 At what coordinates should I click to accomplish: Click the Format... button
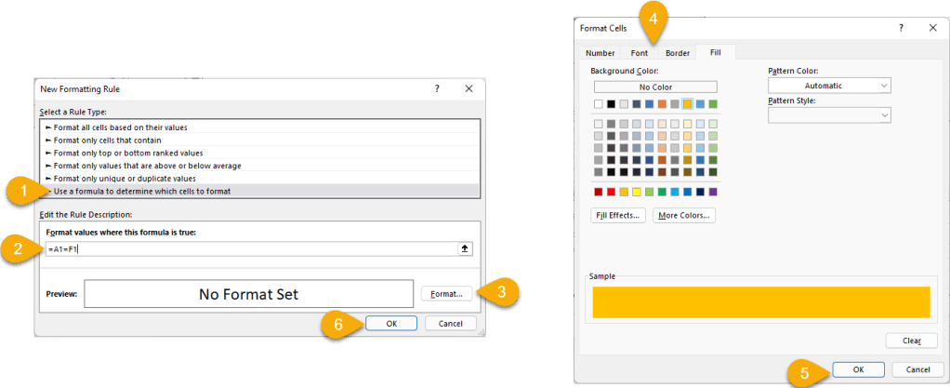click(447, 294)
